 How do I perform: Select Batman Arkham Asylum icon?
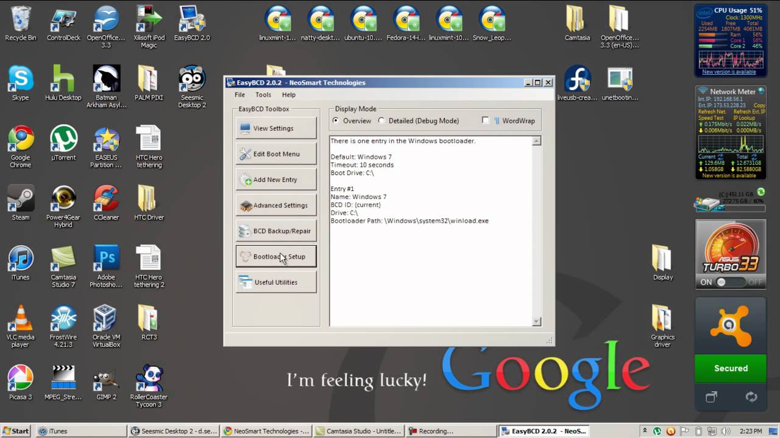coord(106,86)
